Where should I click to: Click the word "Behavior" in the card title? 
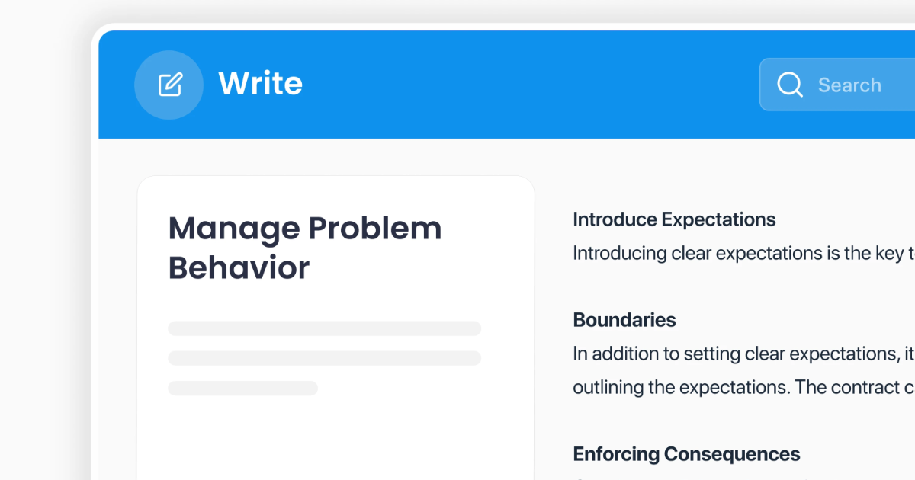[239, 268]
